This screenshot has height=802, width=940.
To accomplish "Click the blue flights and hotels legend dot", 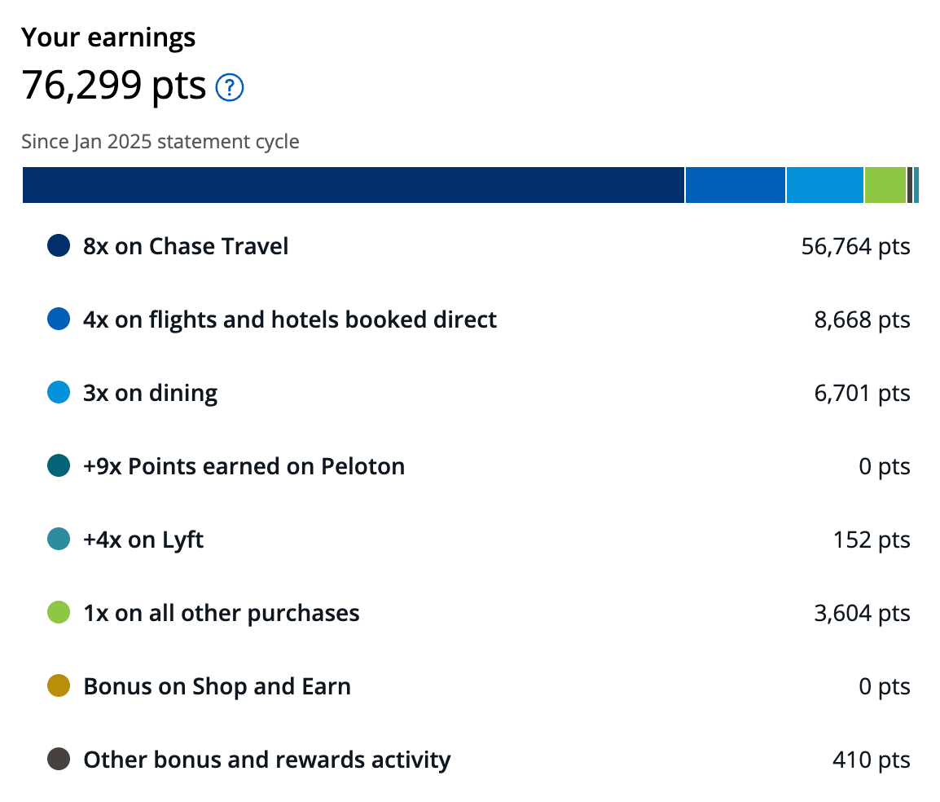I will pyautogui.click(x=58, y=319).
